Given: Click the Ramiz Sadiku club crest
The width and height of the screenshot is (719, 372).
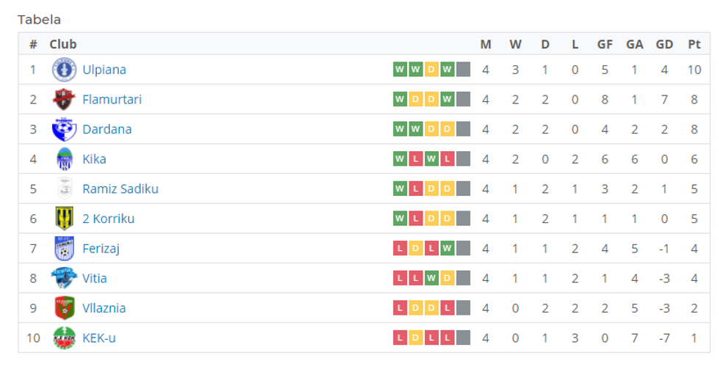Looking at the screenshot, I should tap(64, 189).
